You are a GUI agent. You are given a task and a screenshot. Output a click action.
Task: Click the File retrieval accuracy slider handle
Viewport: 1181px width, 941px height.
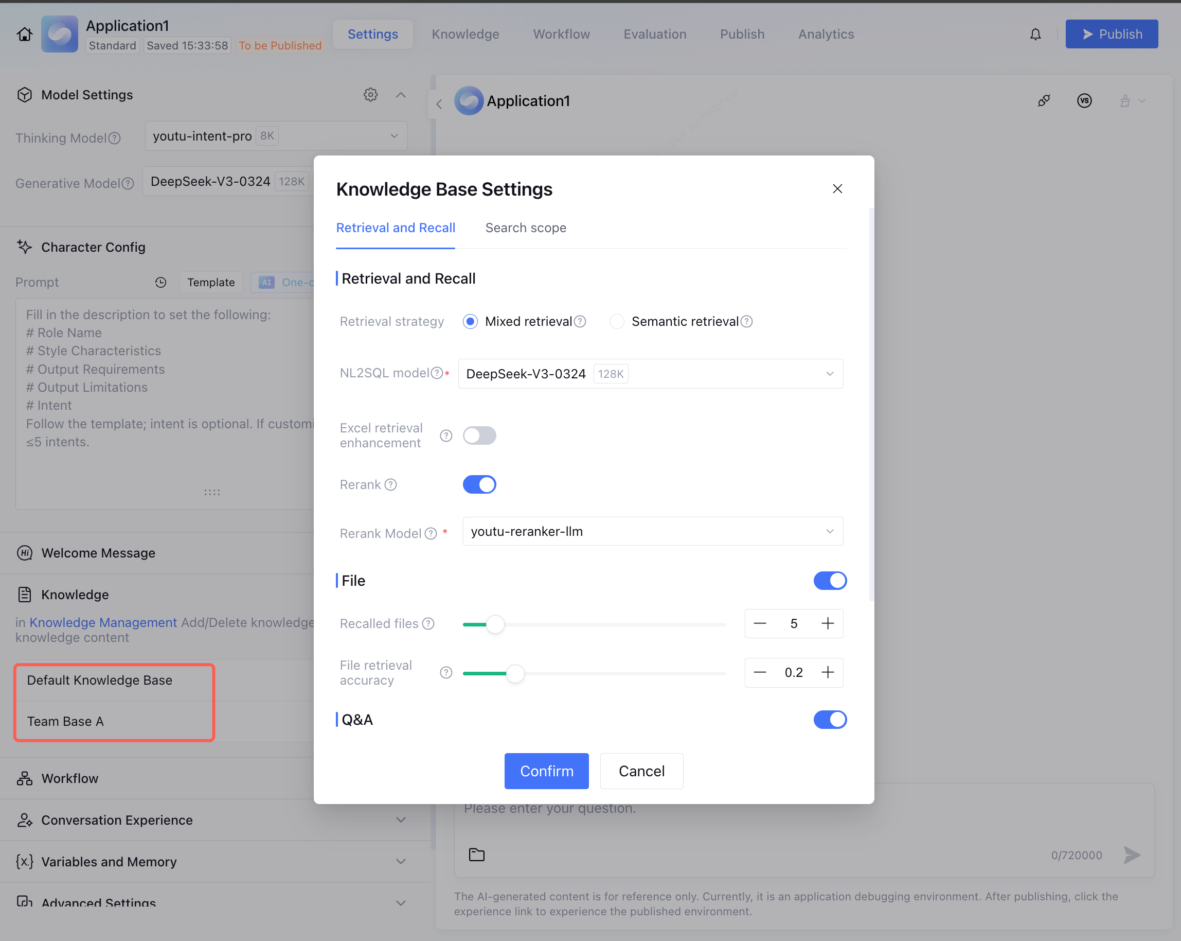[515, 673]
